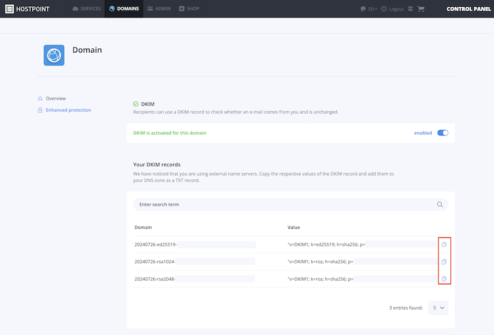Open the Domains menu
Screen dimensions: 494x335
click(124, 9)
